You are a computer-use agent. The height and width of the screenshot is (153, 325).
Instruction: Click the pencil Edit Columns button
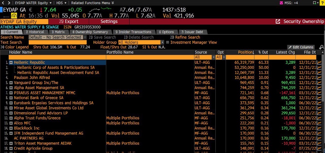(301, 47)
